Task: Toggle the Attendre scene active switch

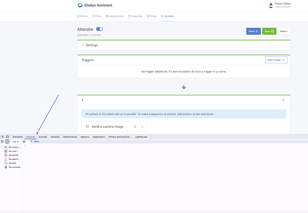Action: click(99, 29)
